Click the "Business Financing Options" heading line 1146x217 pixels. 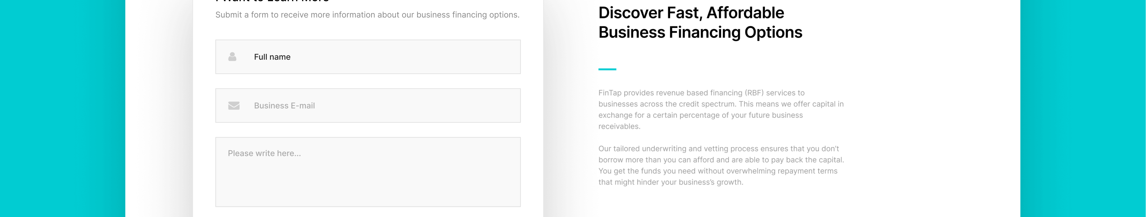(700, 32)
